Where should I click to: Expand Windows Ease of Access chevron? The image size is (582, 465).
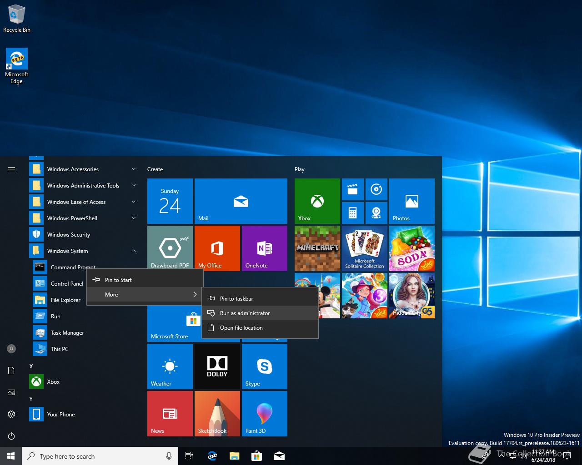pos(133,202)
